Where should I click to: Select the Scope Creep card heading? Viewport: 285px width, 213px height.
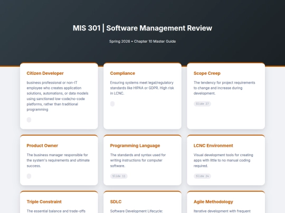coord(207,73)
